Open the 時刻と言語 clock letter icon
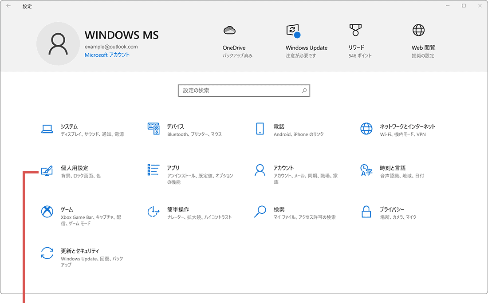 tap(366, 170)
